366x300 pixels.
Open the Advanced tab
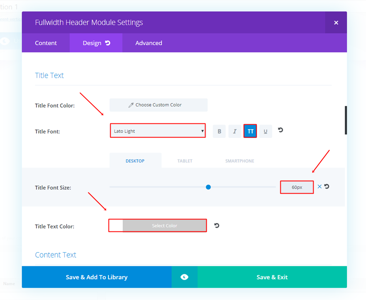coord(148,43)
